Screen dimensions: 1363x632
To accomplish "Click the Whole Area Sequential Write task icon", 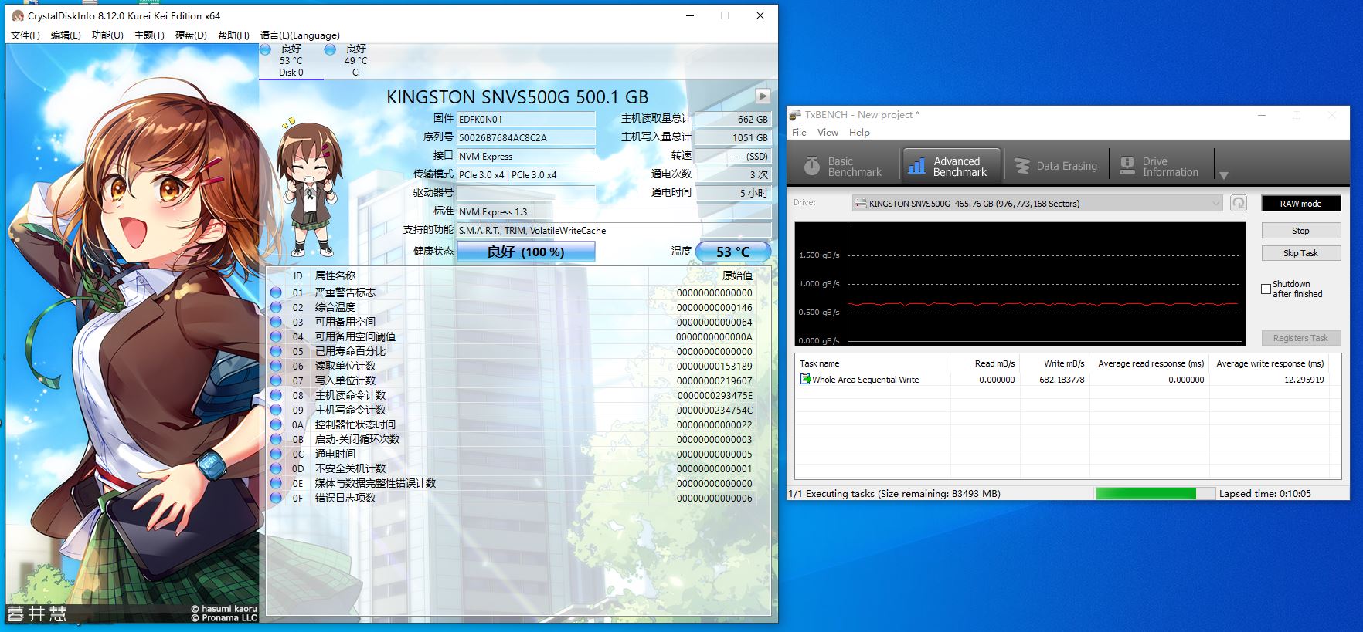I will (x=805, y=379).
